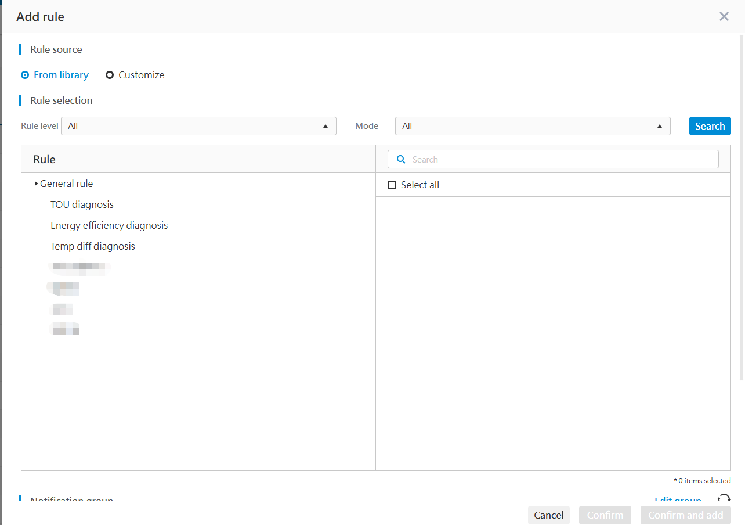Select TOU diagnosis from the rule list
The height and width of the screenshot is (525, 745).
pyautogui.click(x=82, y=204)
